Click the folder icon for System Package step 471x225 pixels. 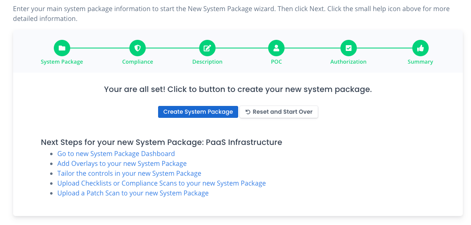tap(62, 48)
